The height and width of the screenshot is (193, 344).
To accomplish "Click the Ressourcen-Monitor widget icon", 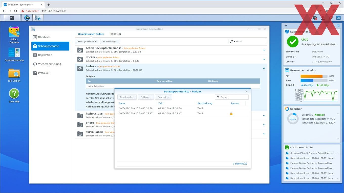I will [287, 70].
